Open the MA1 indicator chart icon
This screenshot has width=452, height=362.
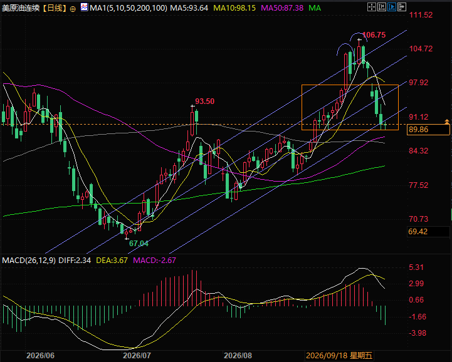point(84,7)
